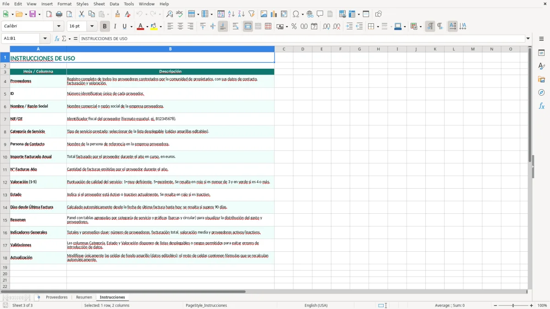Screen dimensions: 550x309
Task: Open the Format menu
Action: tap(65, 4)
